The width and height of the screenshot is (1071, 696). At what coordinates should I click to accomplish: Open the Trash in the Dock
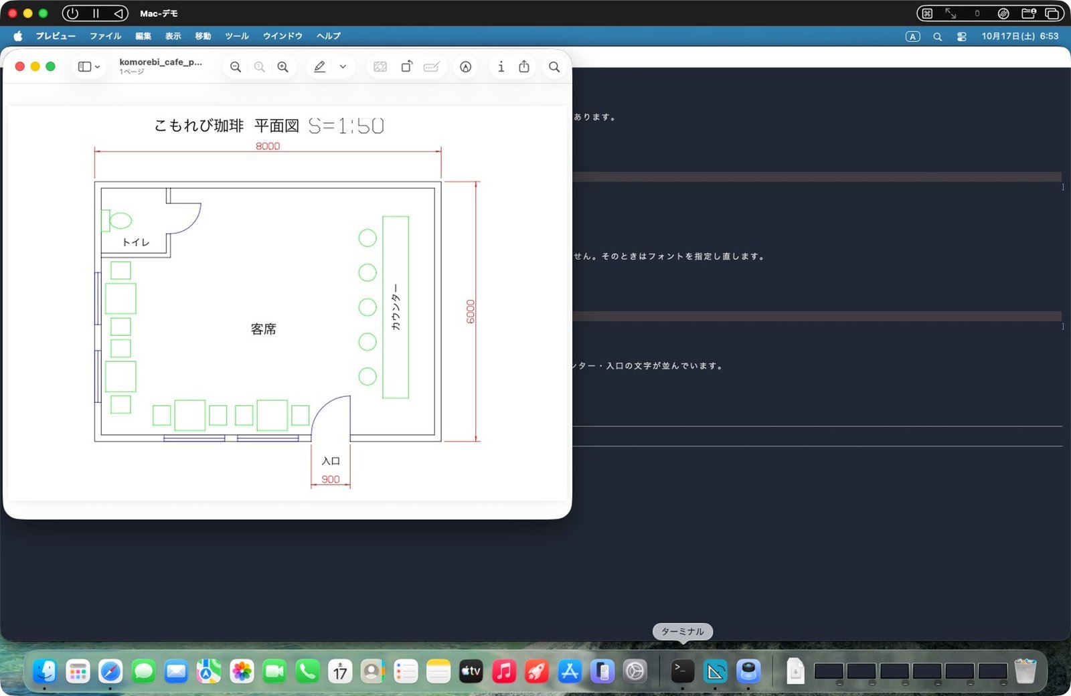point(1025,671)
